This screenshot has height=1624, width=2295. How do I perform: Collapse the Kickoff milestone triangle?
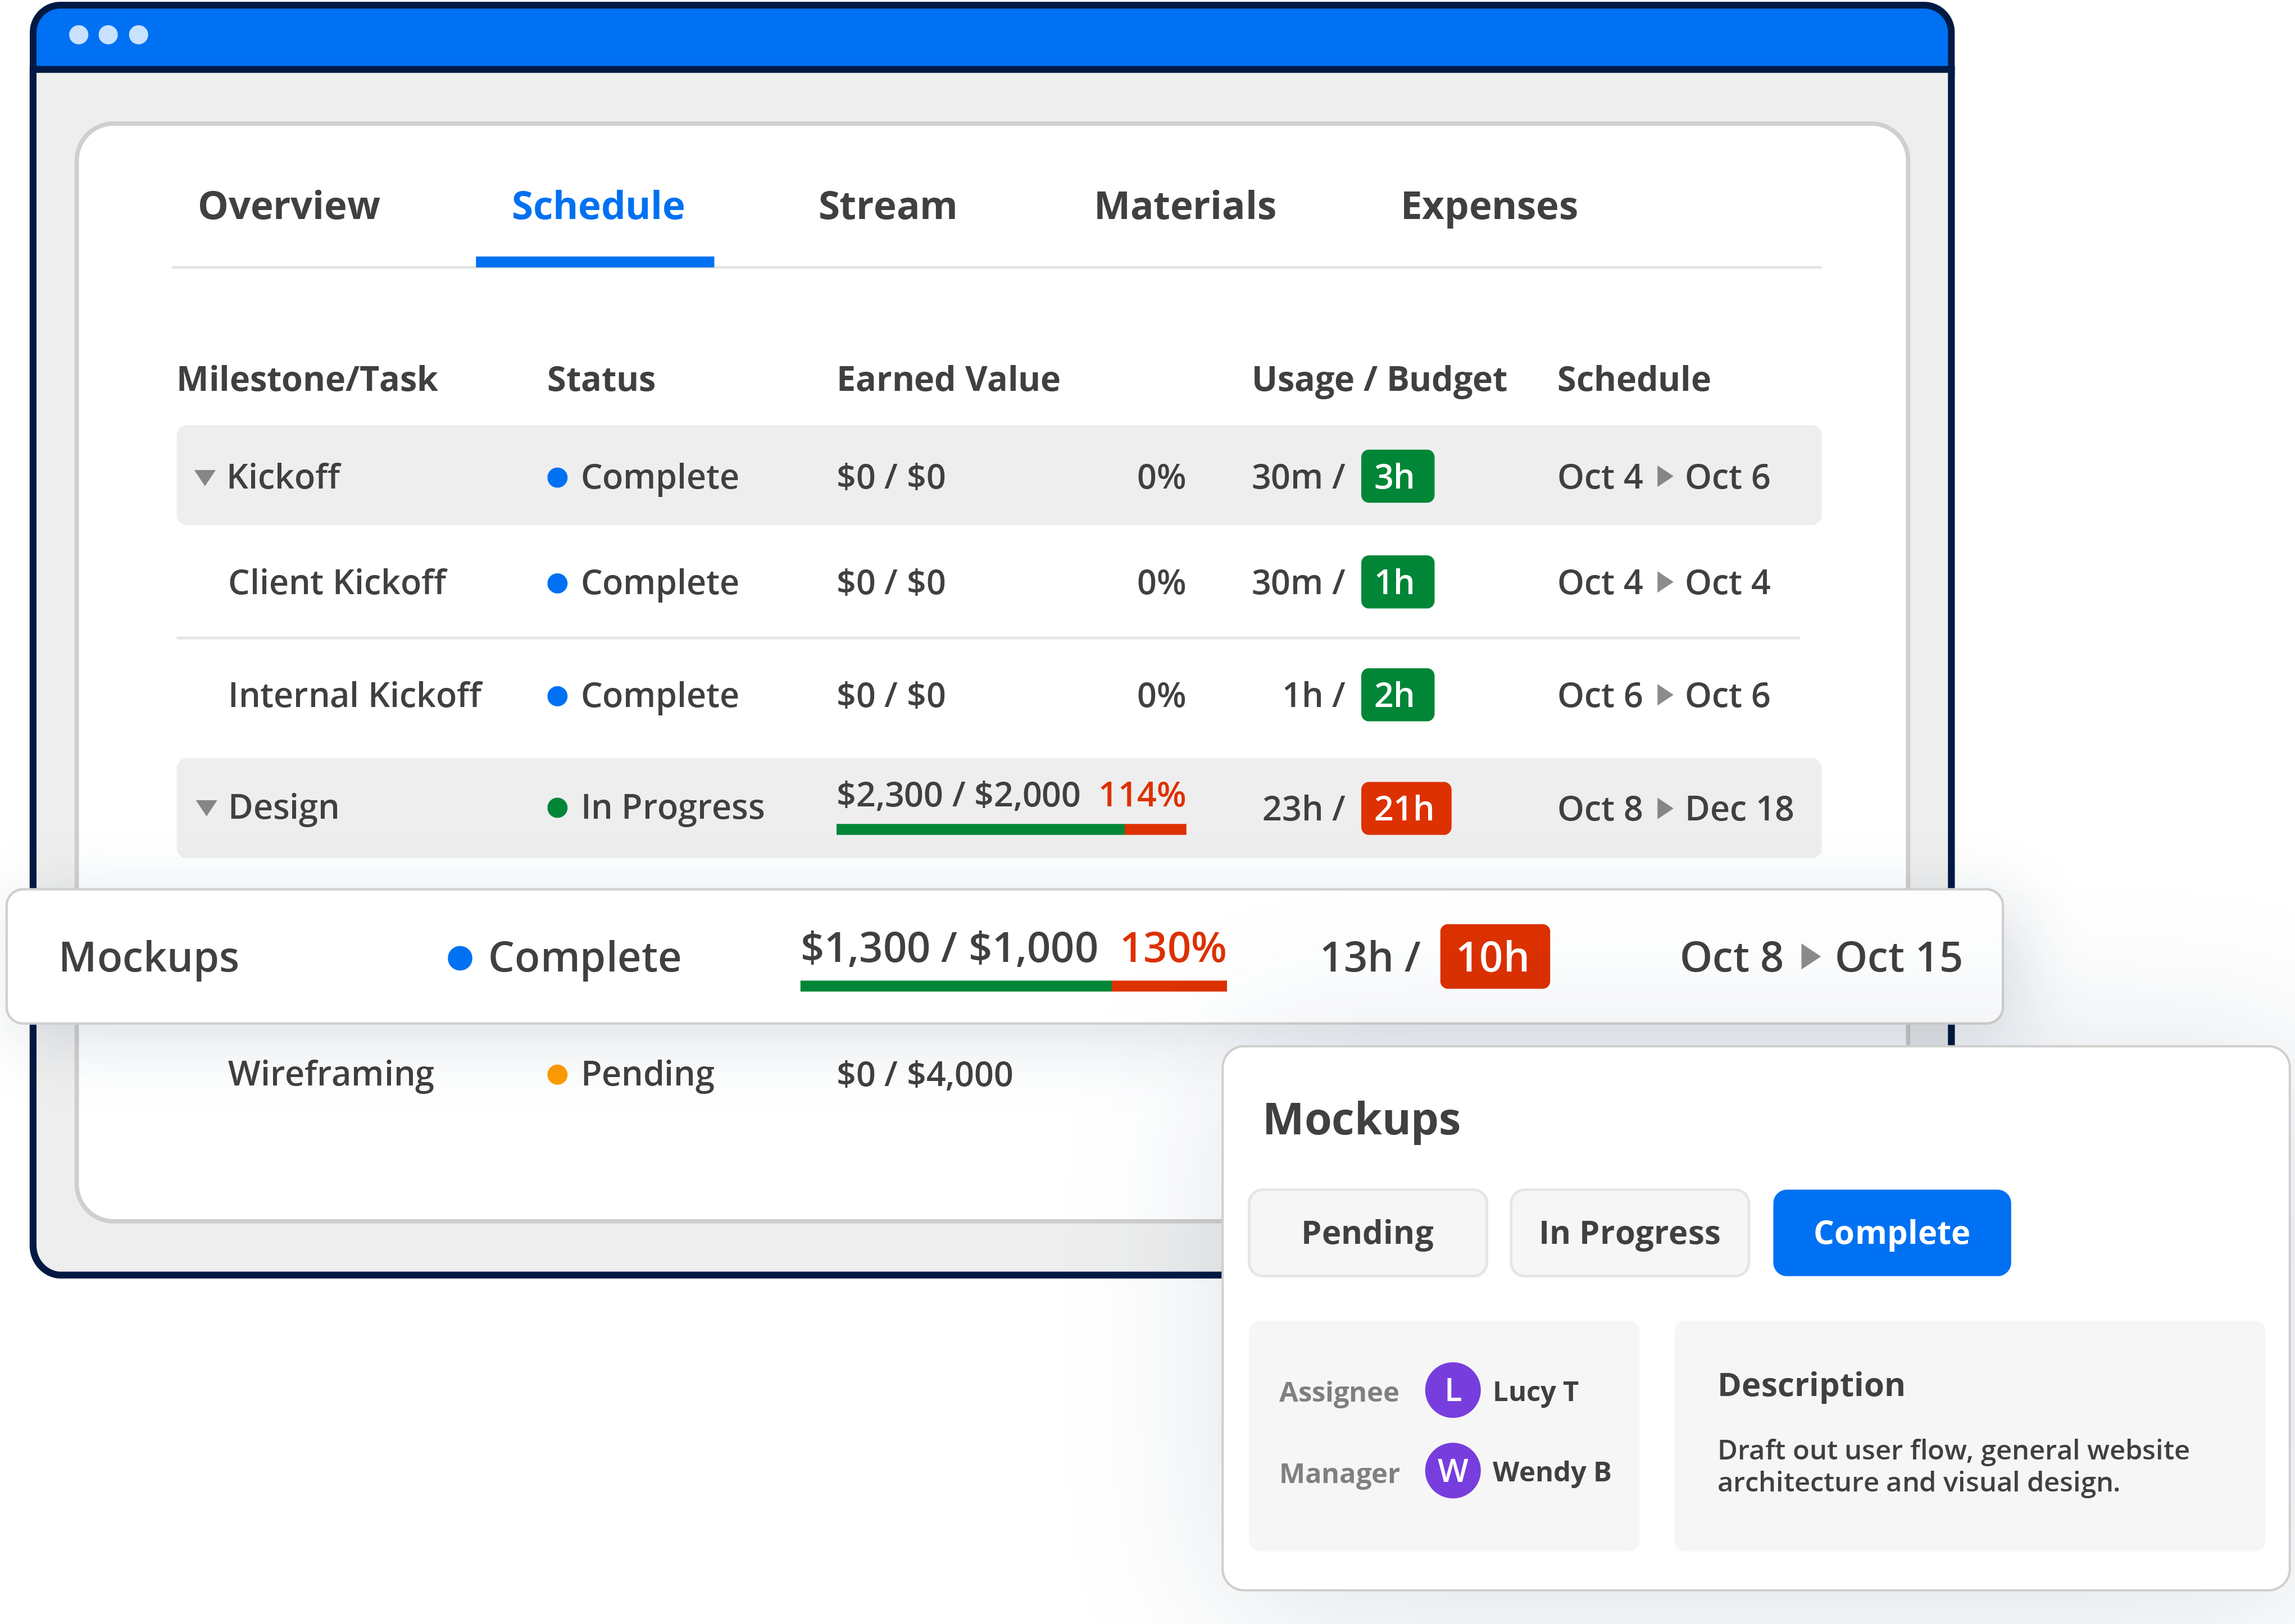(205, 477)
